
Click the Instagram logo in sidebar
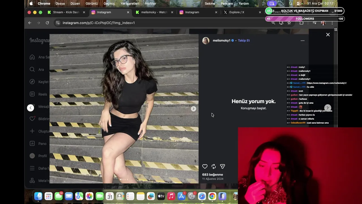(40, 41)
